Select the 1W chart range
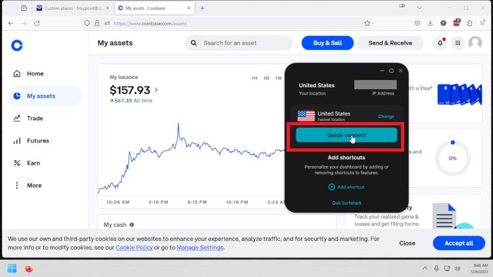This screenshot has height=277, width=493. (x=279, y=78)
